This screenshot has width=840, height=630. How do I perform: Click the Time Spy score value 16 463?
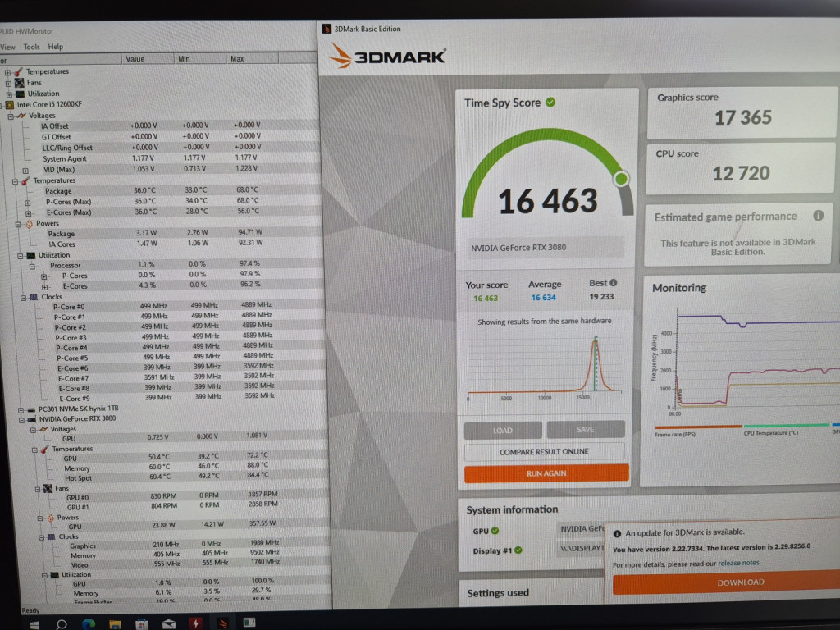pos(547,201)
